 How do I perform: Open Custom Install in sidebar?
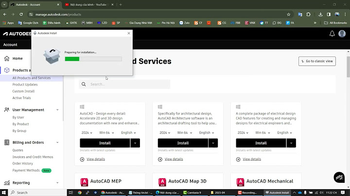[x=23, y=91]
